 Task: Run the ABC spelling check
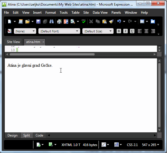pos(83,21)
